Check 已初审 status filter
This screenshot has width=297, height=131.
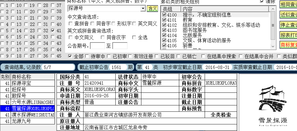[109, 56]
